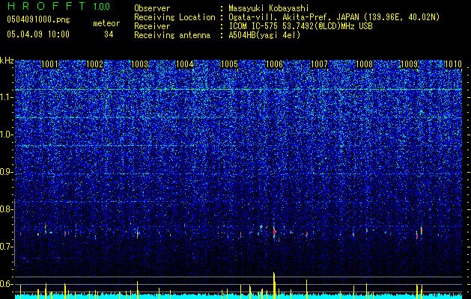
Task: Select the filename 0504091000.png
Action: tap(38, 20)
